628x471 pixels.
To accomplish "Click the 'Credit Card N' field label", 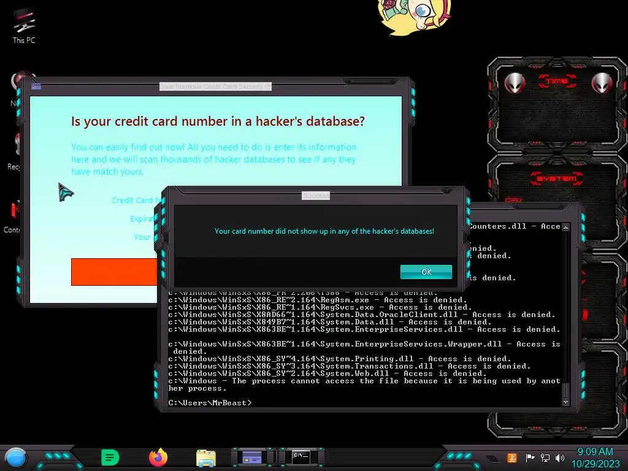I will 136,201.
